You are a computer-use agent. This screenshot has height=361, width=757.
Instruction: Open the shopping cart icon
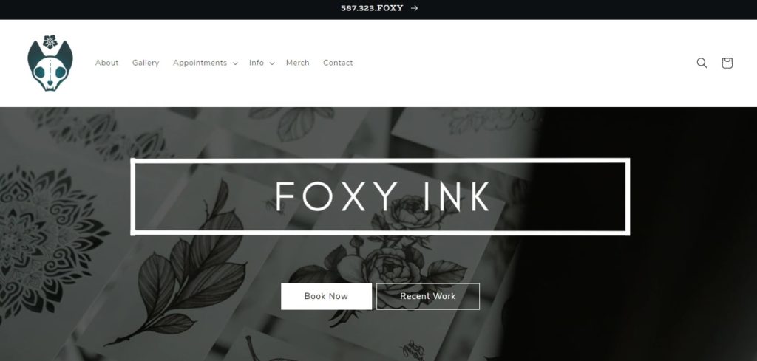727,63
